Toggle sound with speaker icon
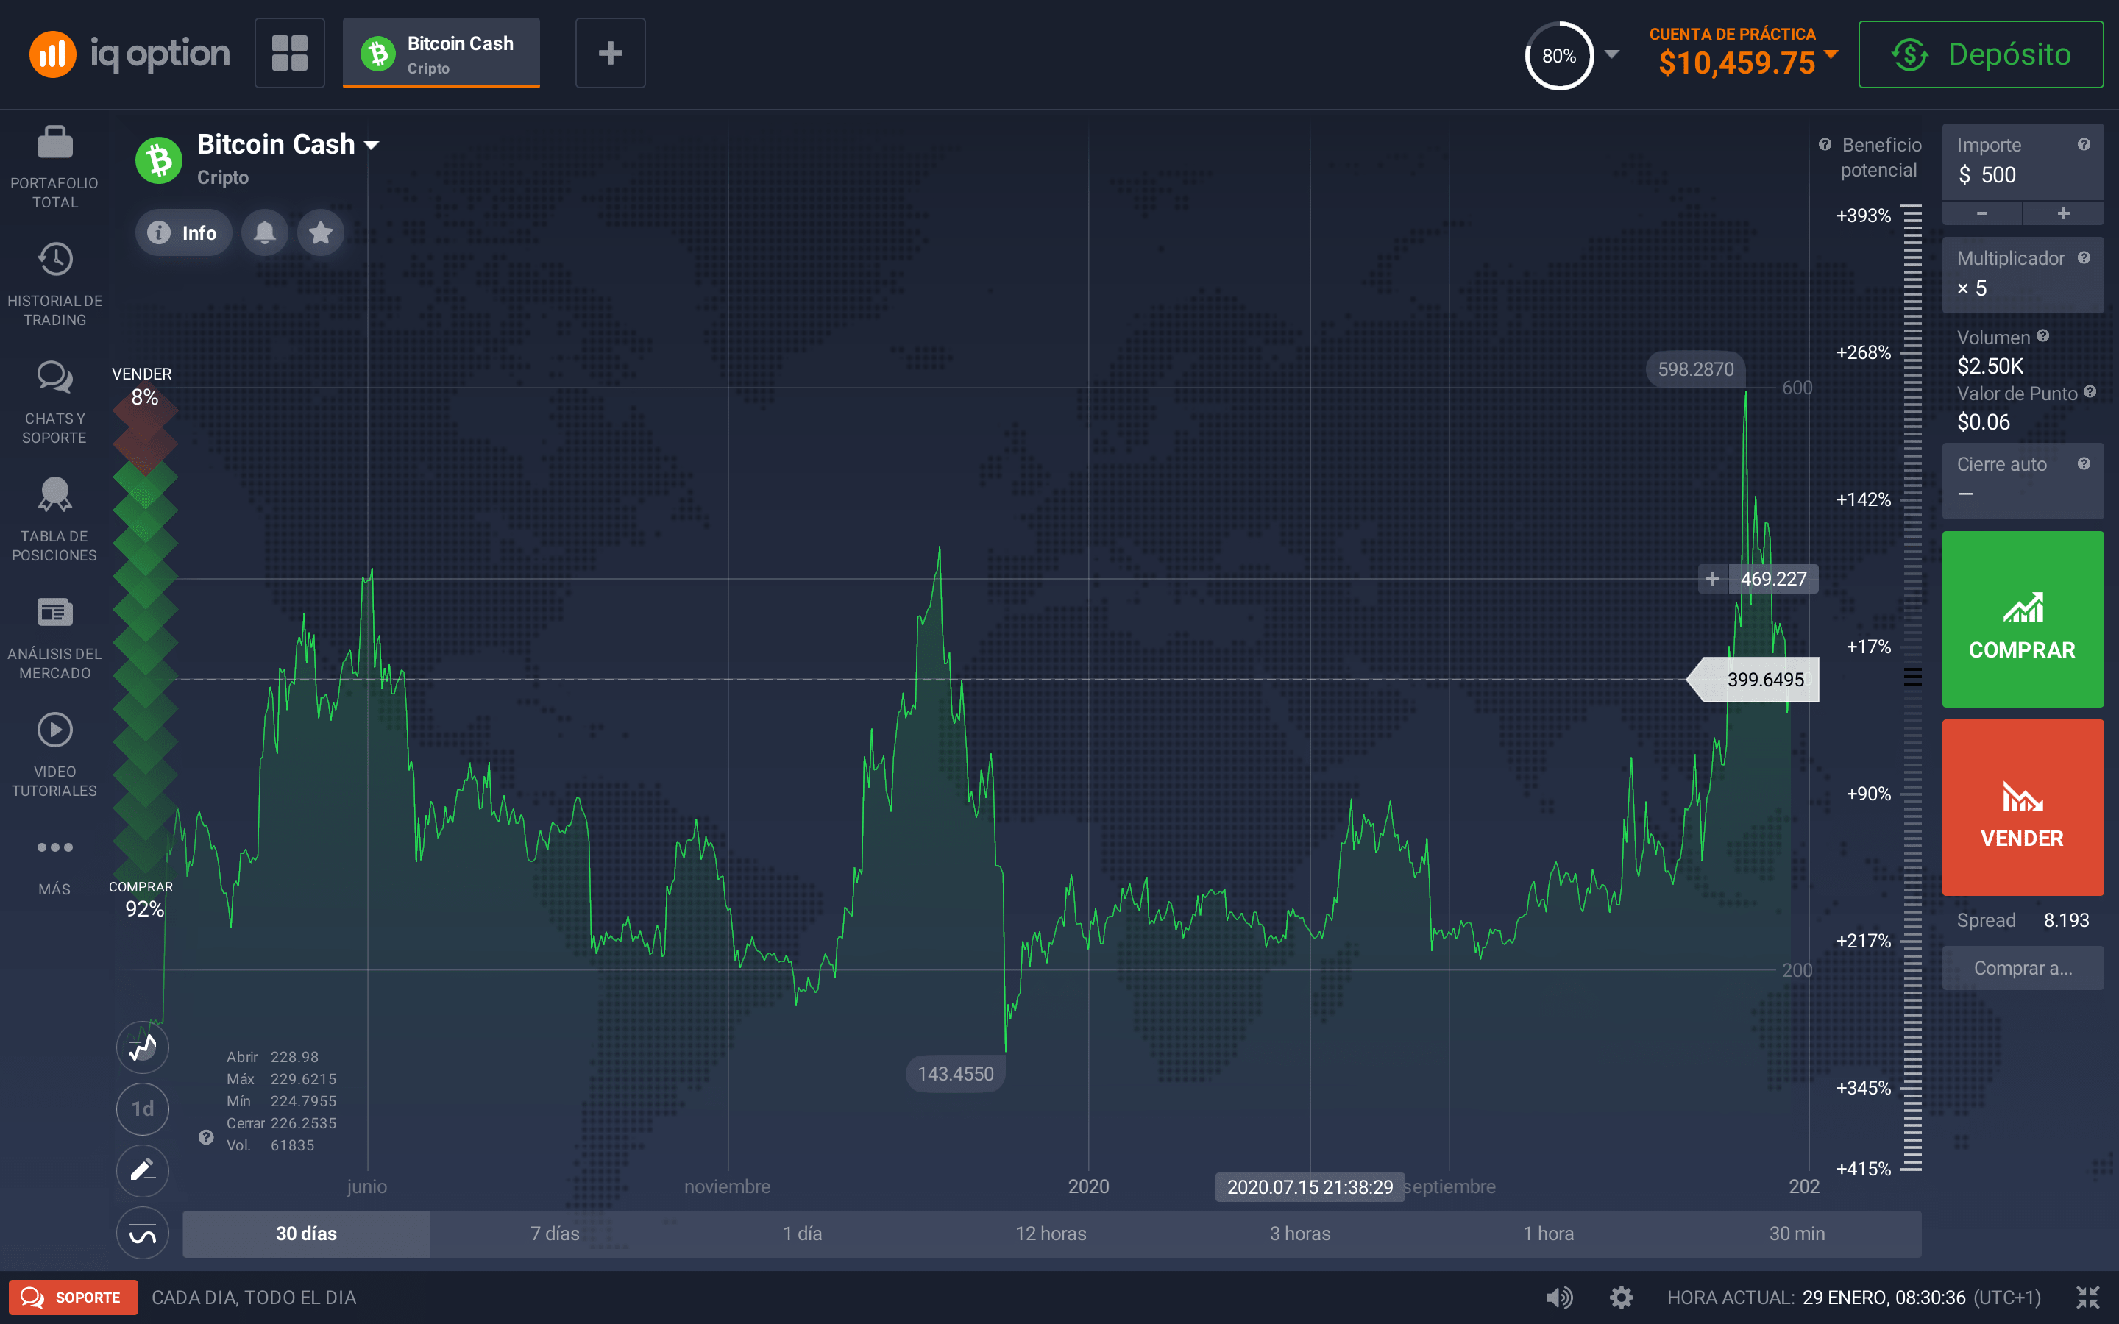 tap(1560, 1297)
